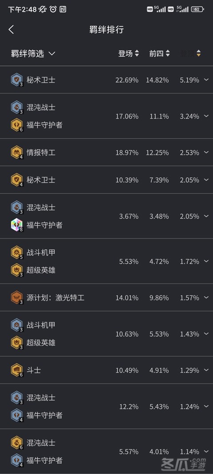Screen dimensions: 213x474
Task: Tap the battery indicator in status bar
Action: tap(197, 9)
